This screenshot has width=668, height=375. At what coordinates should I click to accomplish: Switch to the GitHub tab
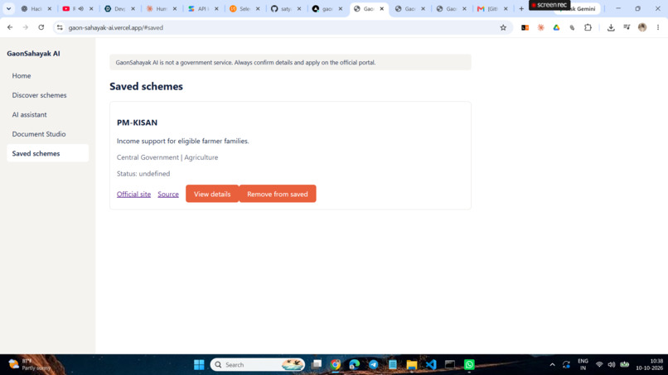[x=286, y=8]
